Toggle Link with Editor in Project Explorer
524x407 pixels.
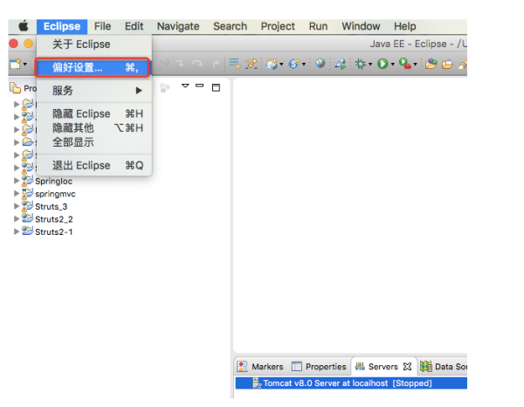164,87
